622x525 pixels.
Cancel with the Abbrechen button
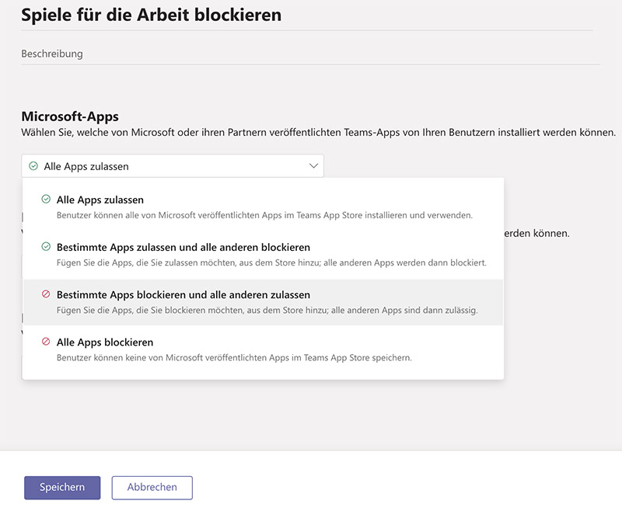coord(152,488)
